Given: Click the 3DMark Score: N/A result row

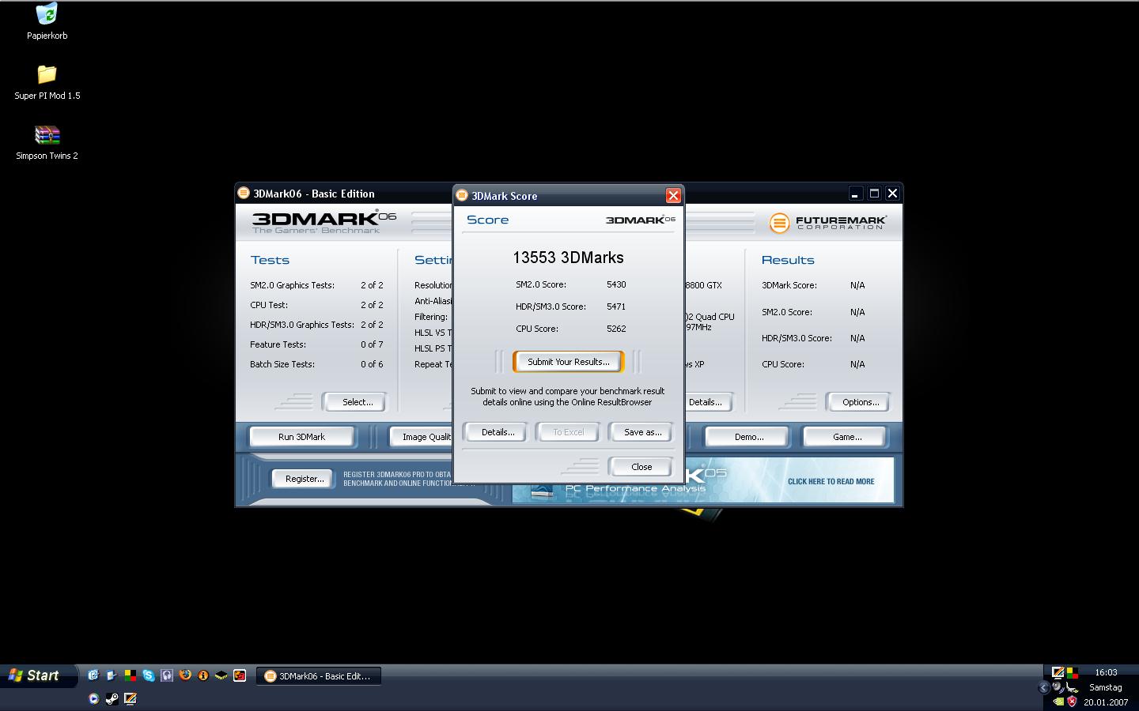Looking at the screenshot, I should (813, 285).
